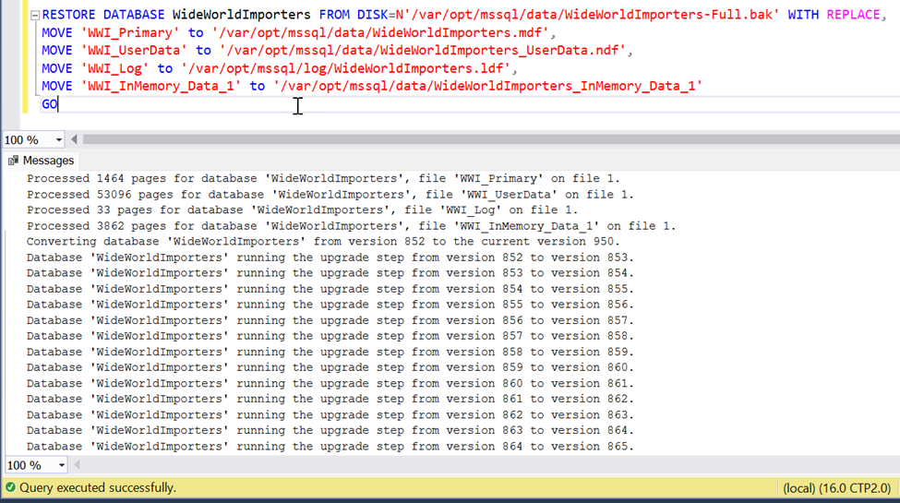Click the '(local) (16.0 CTP2.0)' server status
The height and width of the screenshot is (503, 900).
point(837,488)
